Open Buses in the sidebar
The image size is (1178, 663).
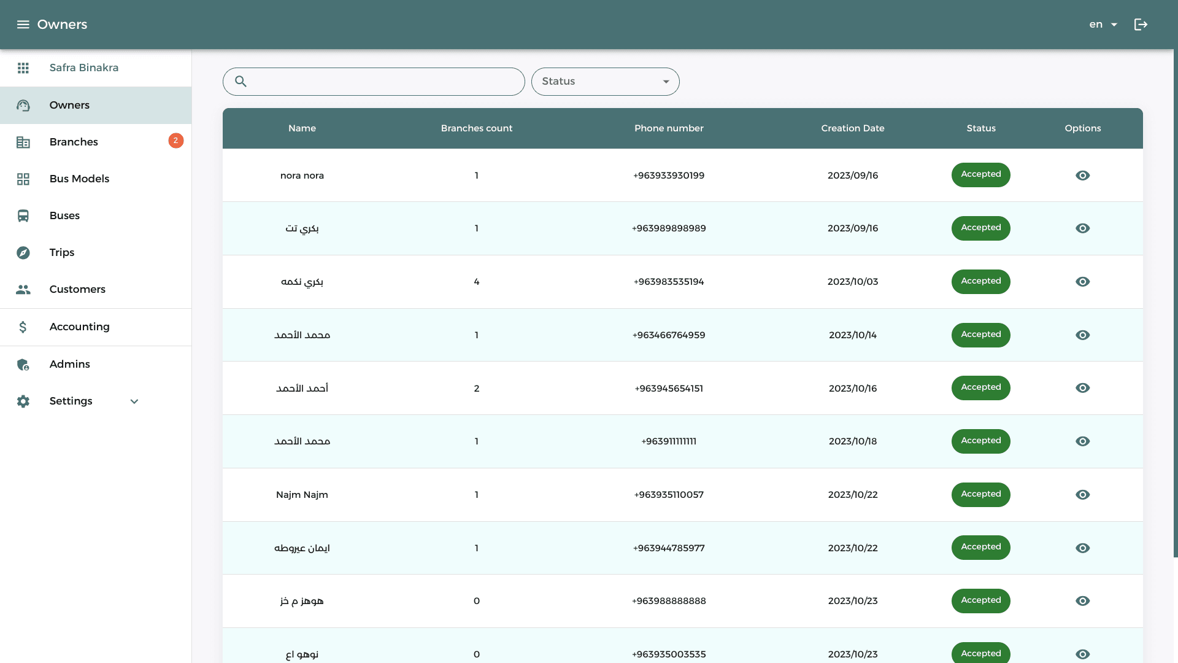[x=96, y=216]
